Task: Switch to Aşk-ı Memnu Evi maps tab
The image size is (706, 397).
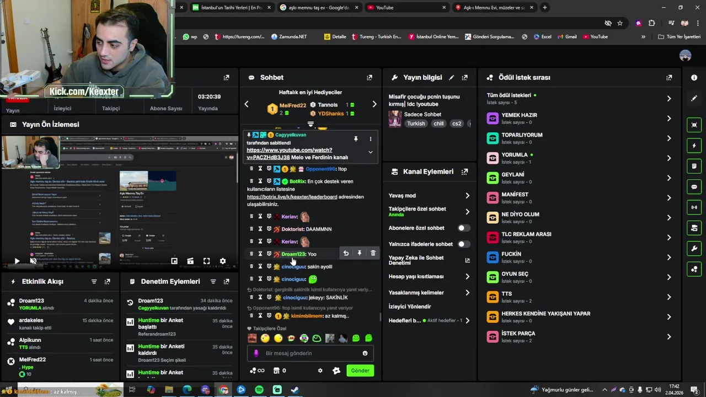Action: coord(495,8)
